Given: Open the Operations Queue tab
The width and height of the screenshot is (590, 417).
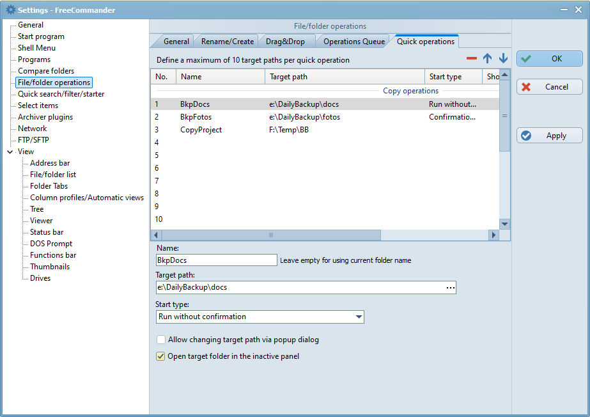Looking at the screenshot, I should click(353, 42).
